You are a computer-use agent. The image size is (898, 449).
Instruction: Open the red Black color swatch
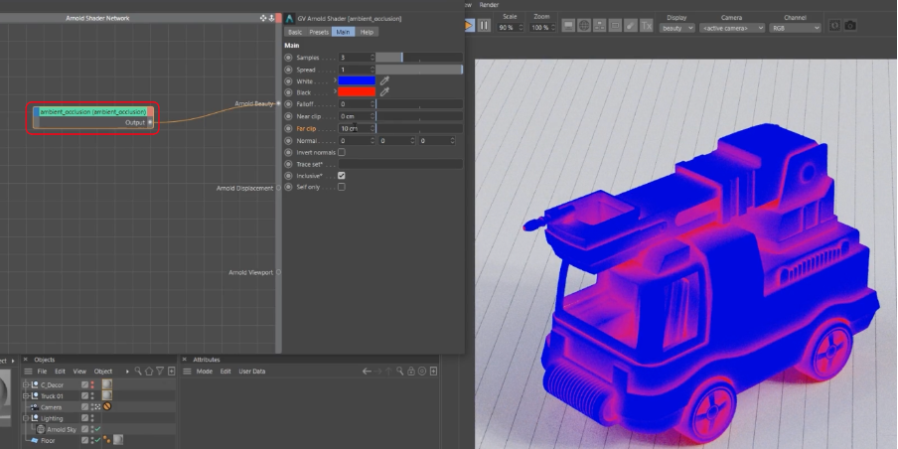click(x=357, y=92)
